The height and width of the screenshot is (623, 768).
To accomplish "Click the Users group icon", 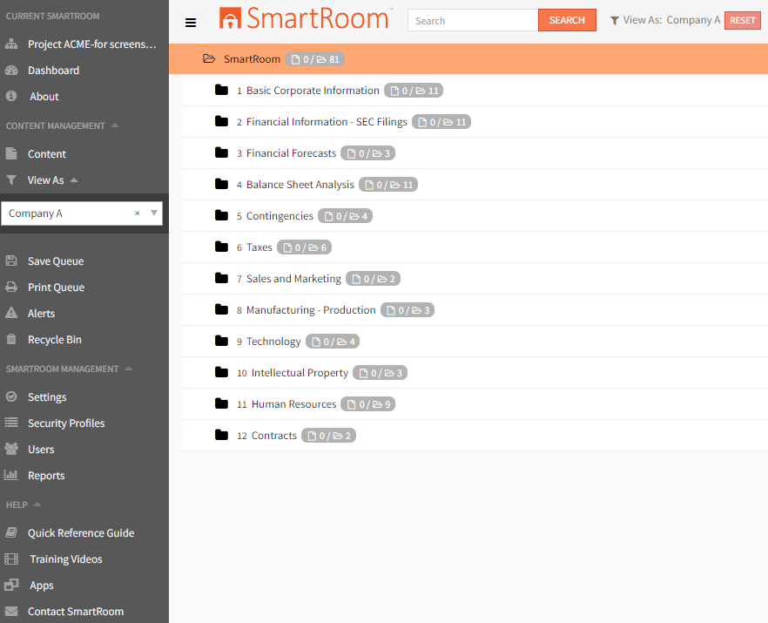I will pos(11,449).
